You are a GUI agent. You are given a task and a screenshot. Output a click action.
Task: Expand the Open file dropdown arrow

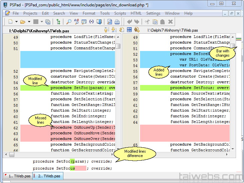[x=29, y=22]
